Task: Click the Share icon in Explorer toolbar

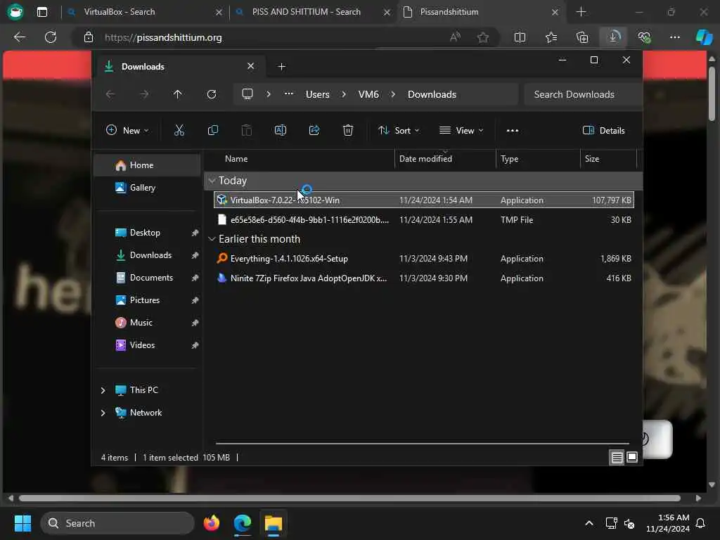Action: click(x=314, y=130)
